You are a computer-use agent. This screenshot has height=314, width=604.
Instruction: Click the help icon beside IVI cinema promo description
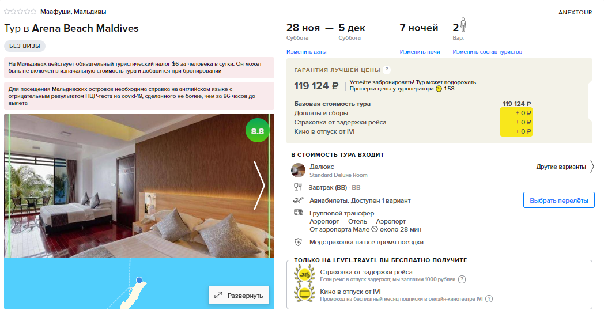point(489,298)
